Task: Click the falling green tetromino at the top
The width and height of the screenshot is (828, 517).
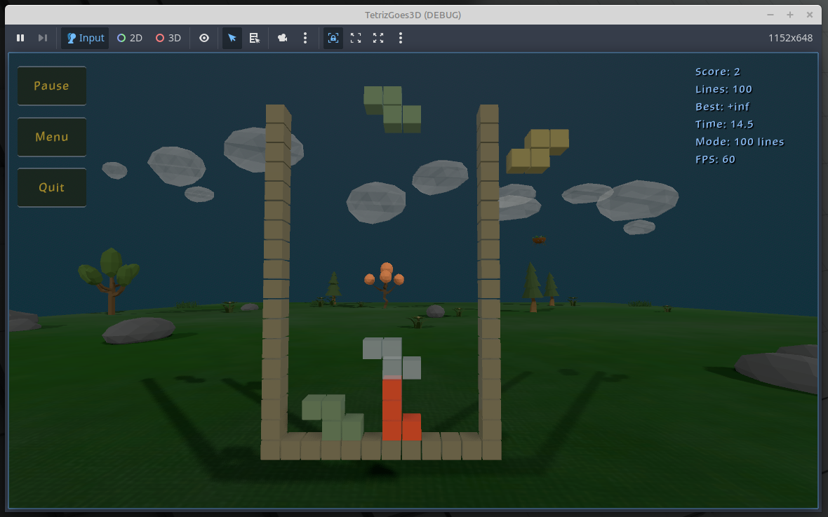Action: coord(392,109)
